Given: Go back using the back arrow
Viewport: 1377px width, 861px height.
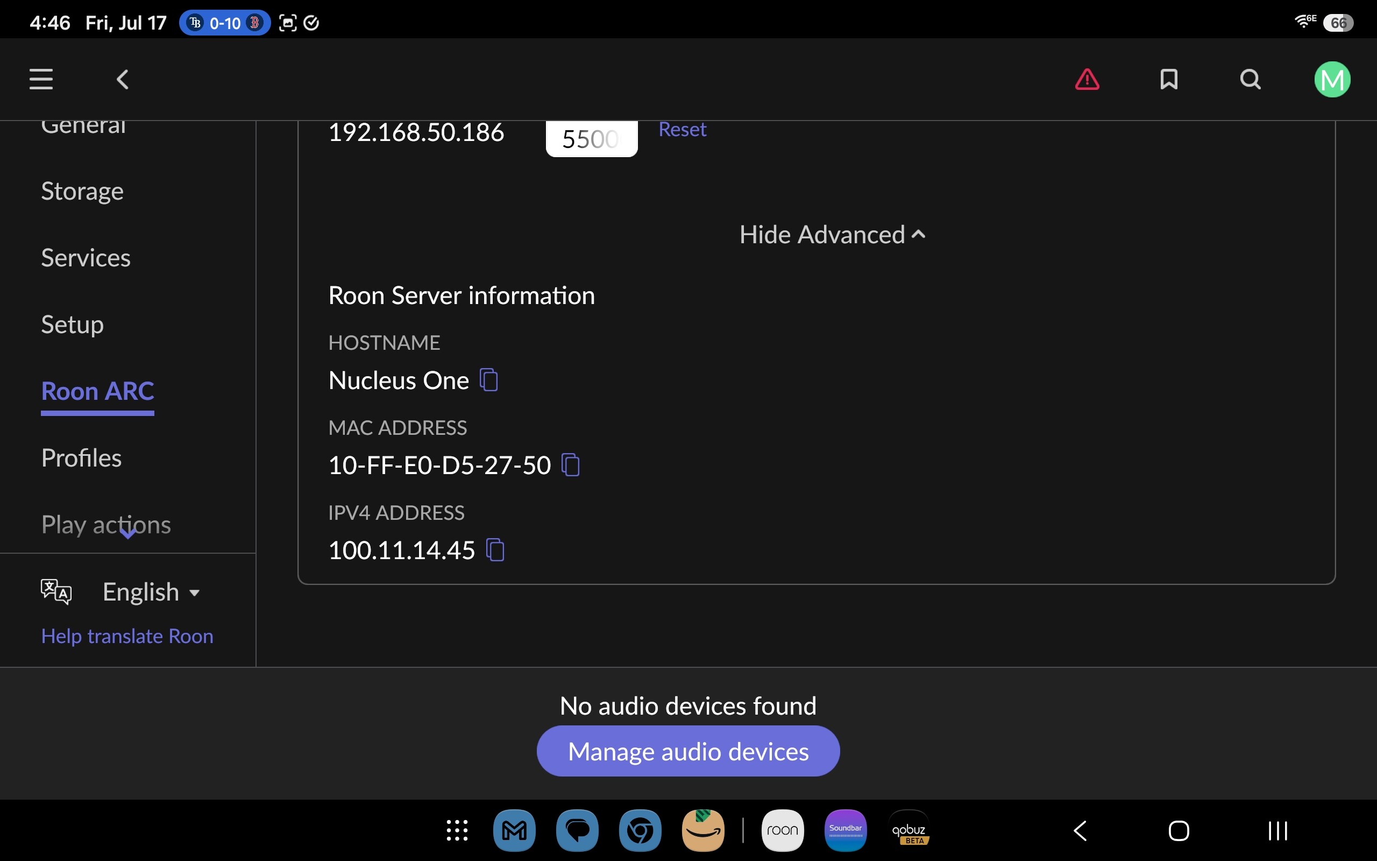Looking at the screenshot, I should click(x=122, y=79).
